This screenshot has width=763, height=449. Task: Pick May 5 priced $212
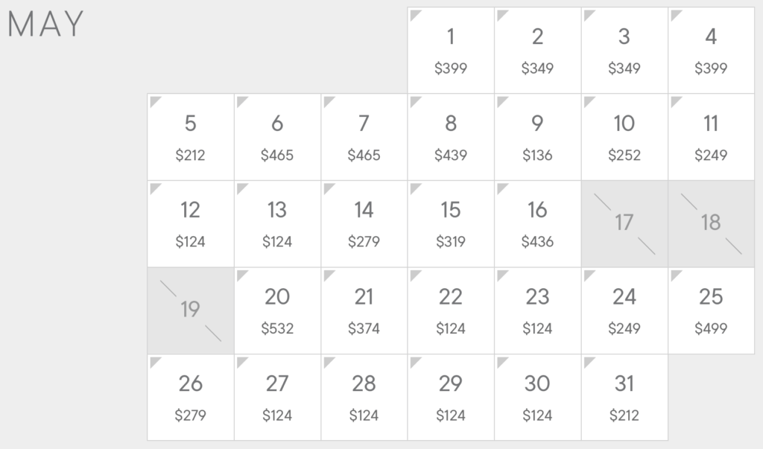[x=190, y=137]
